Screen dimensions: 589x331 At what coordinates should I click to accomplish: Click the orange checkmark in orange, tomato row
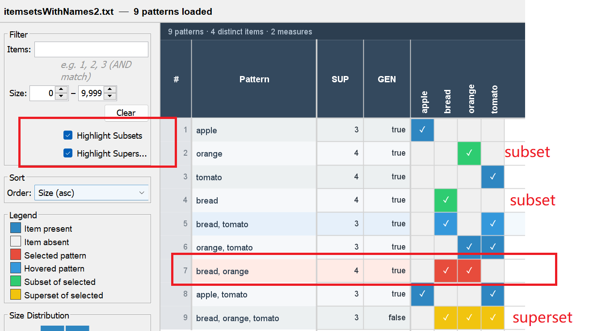[469, 245]
